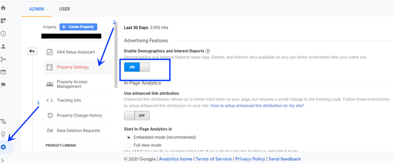
Task: Open Property Settings menu item
Action: click(78, 67)
